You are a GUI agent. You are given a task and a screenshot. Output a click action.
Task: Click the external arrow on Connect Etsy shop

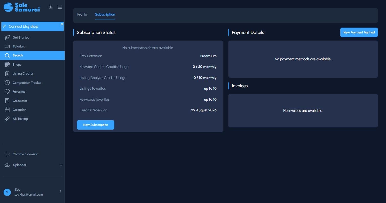pyautogui.click(x=62, y=25)
